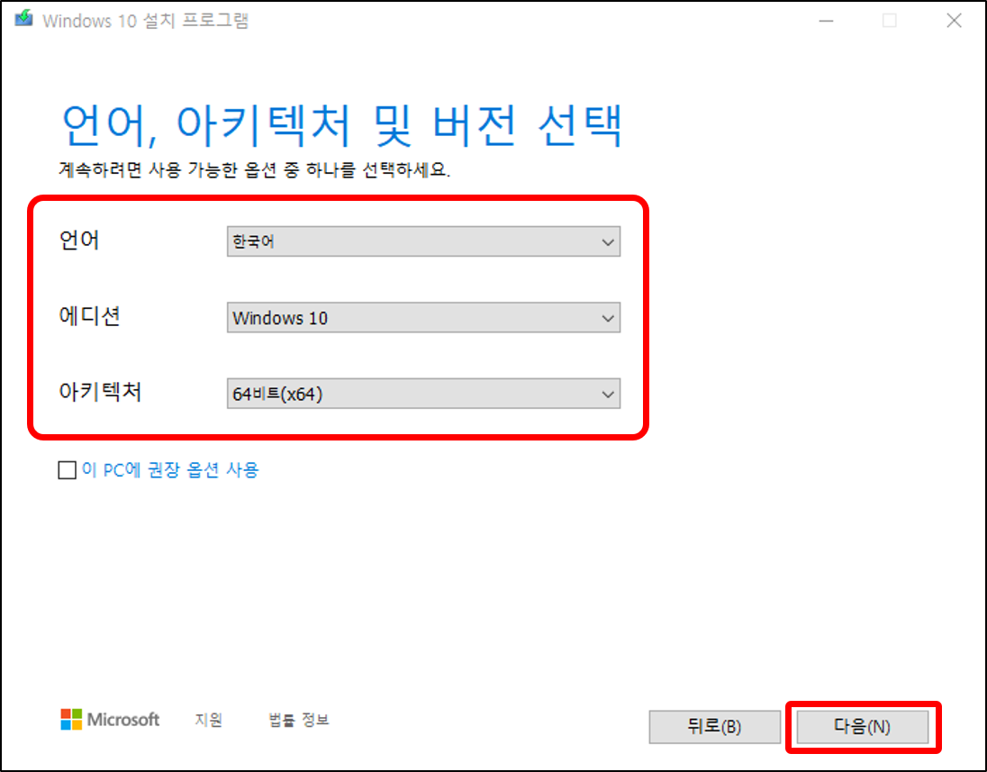
Task: Open the 언어 dropdown showing 한국어
Action: point(423,241)
